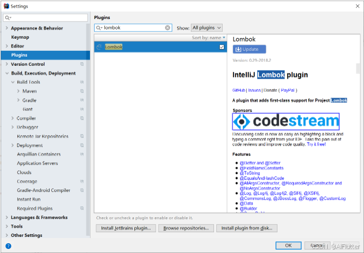
Task: Click the plugin search magnifier icon
Action: [x=99, y=28]
